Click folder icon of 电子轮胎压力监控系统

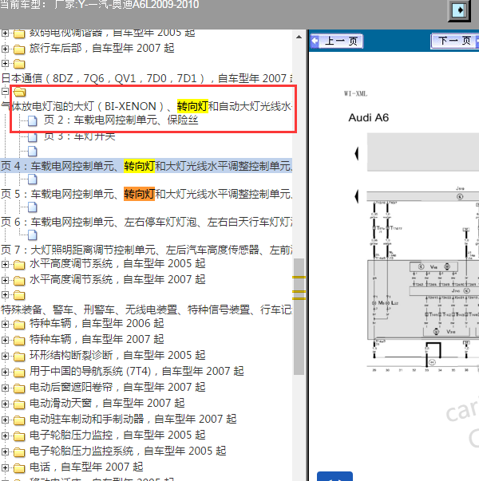click(x=19, y=452)
